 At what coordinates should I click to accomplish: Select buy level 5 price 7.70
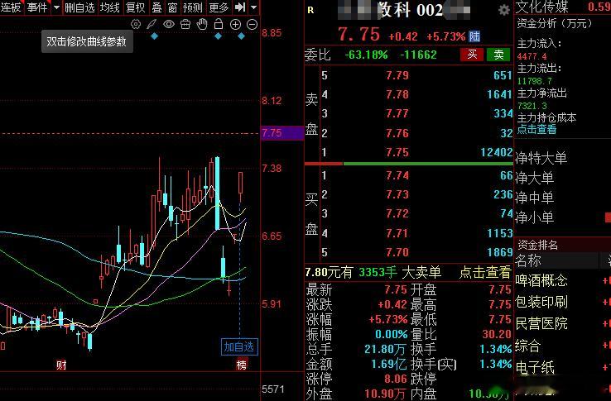pyautogui.click(x=397, y=252)
